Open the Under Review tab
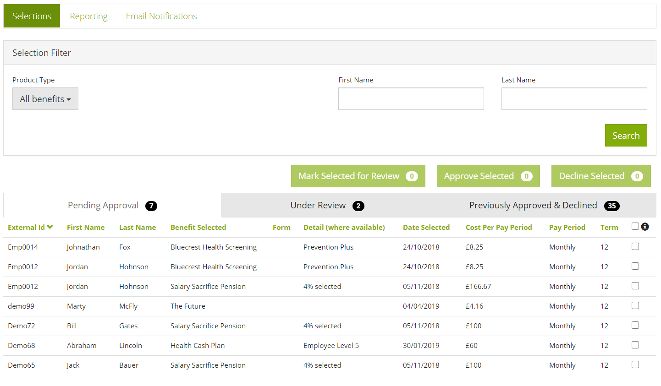The image size is (661, 386). click(327, 206)
